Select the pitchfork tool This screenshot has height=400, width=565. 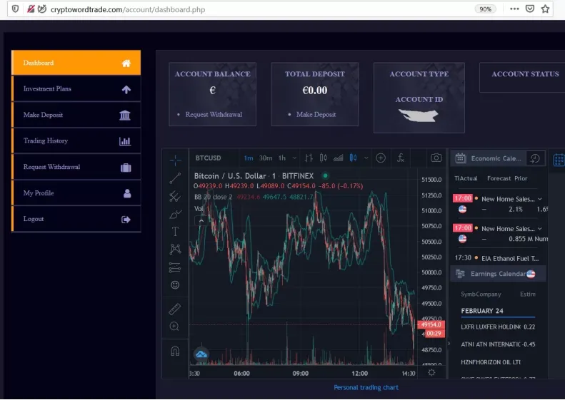(x=175, y=196)
